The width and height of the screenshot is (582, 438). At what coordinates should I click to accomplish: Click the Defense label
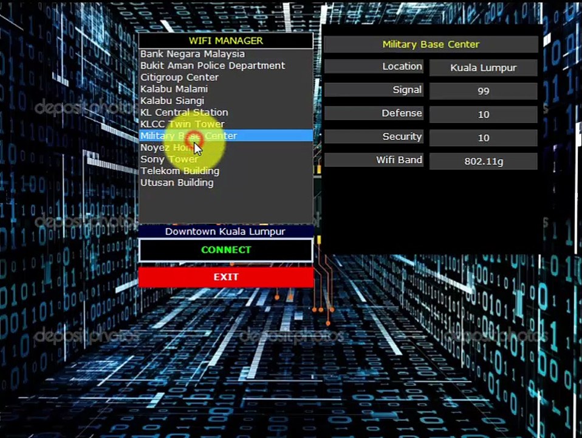(x=374, y=113)
